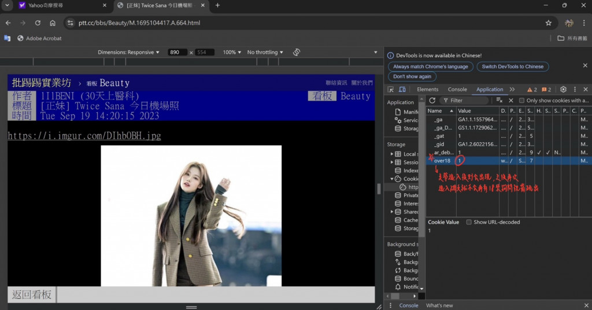Check the Show URL-decoded box

coord(469,222)
